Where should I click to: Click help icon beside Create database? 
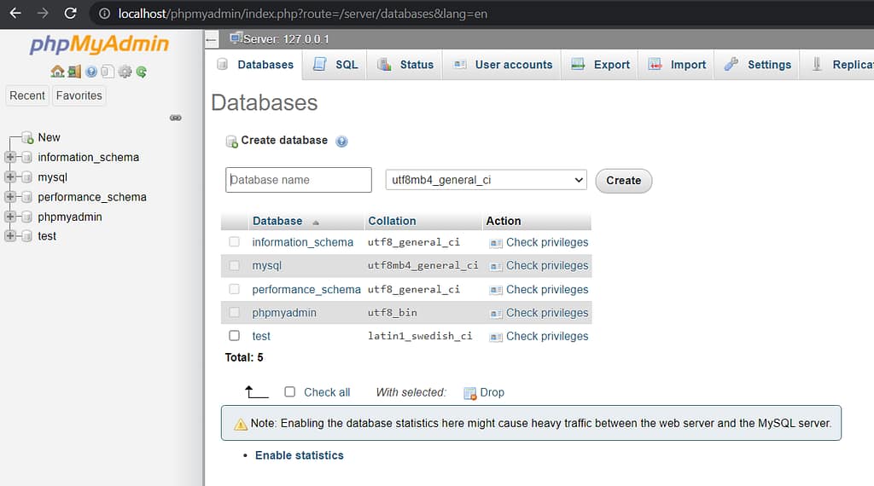pos(341,142)
